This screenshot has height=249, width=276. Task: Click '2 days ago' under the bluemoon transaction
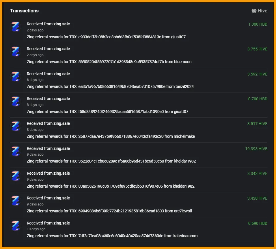click(35, 55)
